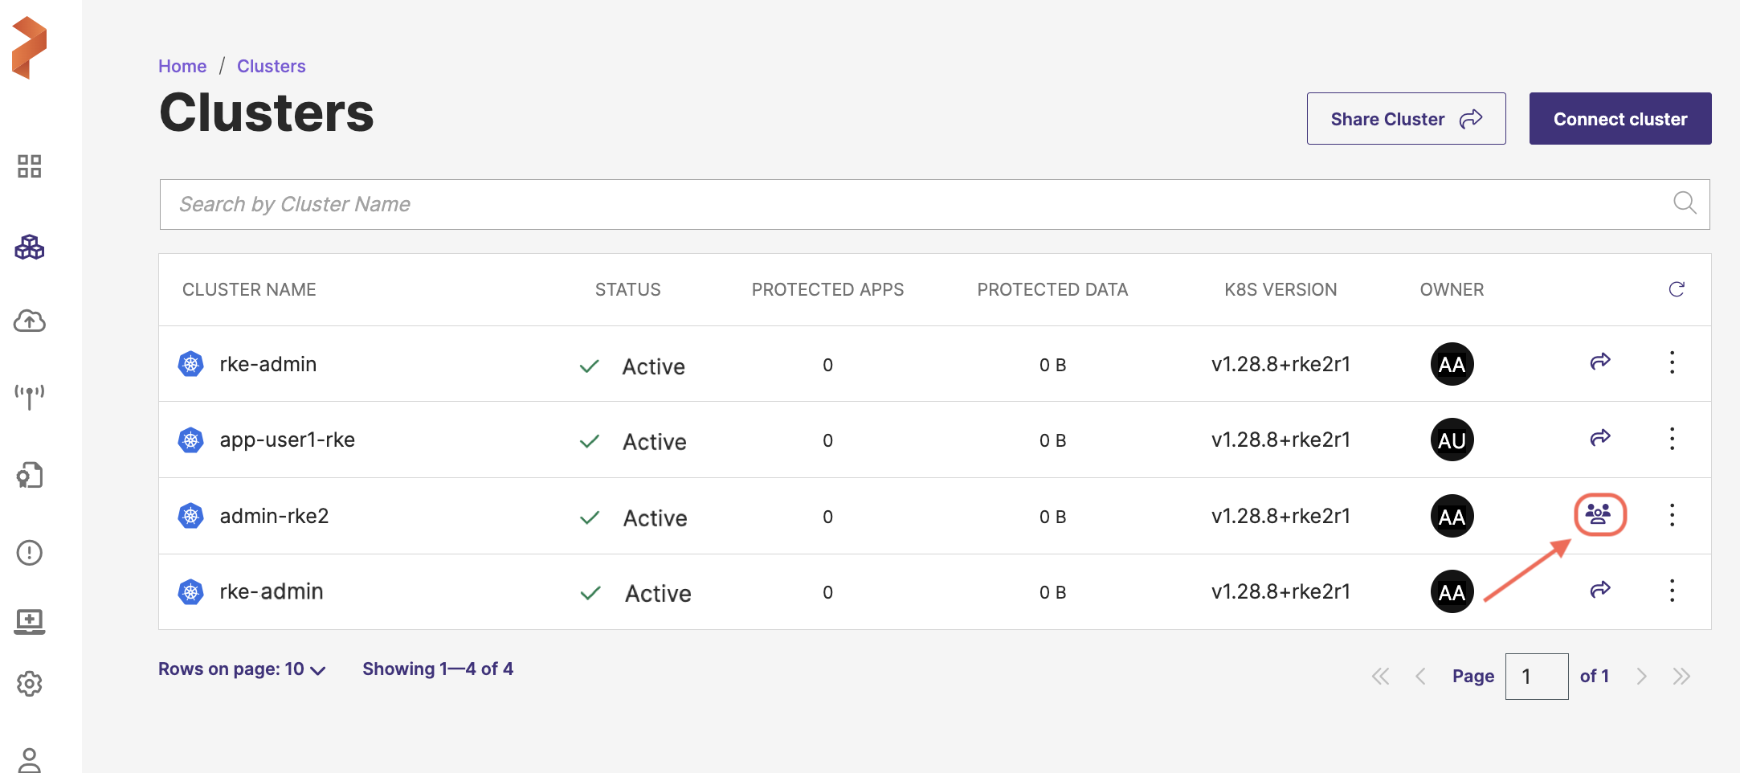Refresh the cluster table

(1676, 289)
